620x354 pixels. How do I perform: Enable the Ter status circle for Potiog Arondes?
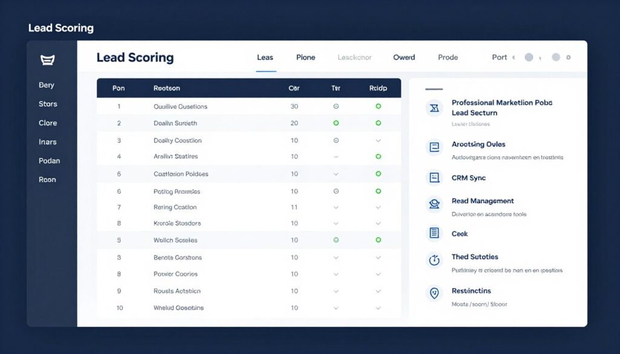336,191
